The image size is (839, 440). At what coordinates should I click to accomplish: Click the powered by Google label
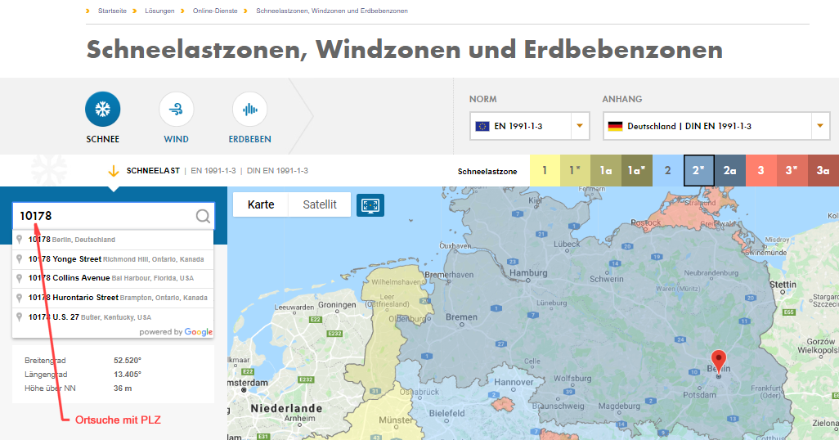176,332
